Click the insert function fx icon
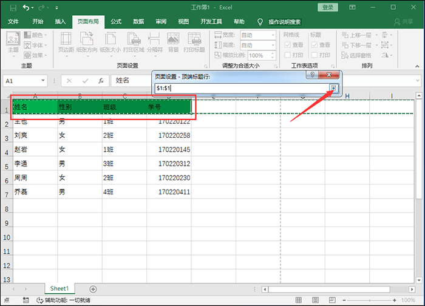 click(x=101, y=81)
